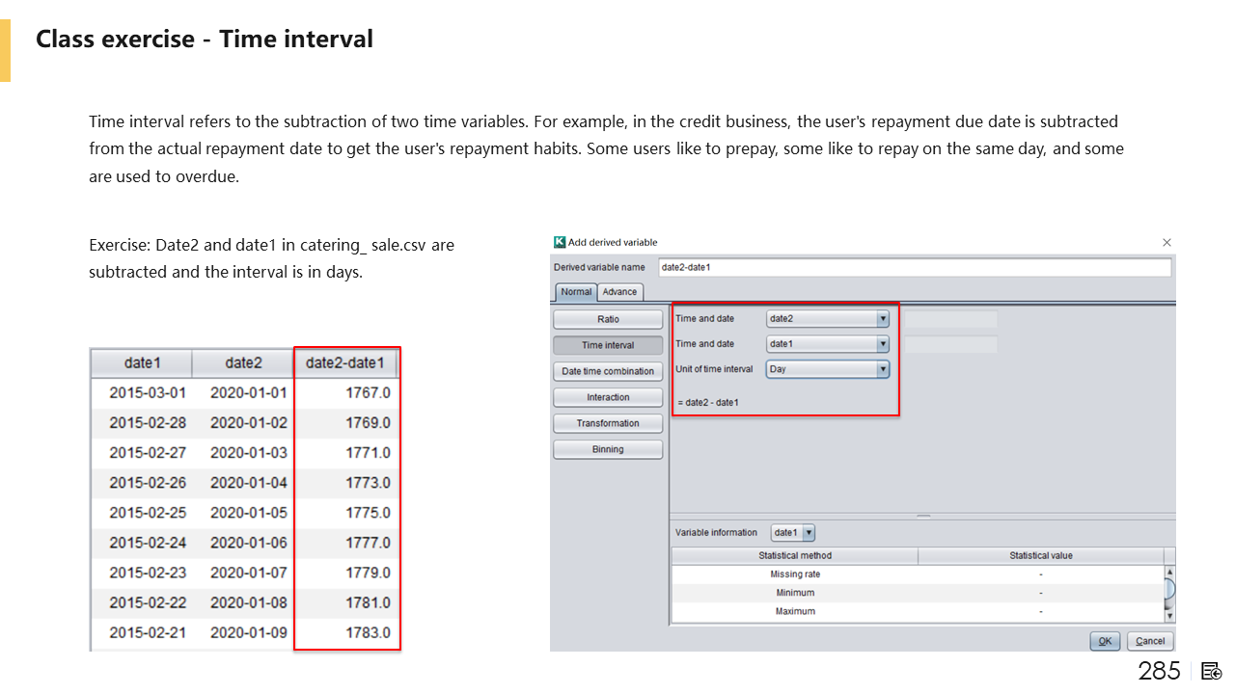1235x694 pixels.
Task: Close the Add derived variable dialog
Action: [1166, 243]
